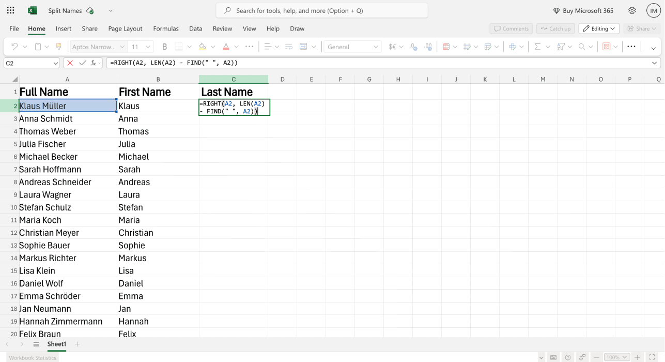Click the Insert Function fx icon

pyautogui.click(x=94, y=63)
